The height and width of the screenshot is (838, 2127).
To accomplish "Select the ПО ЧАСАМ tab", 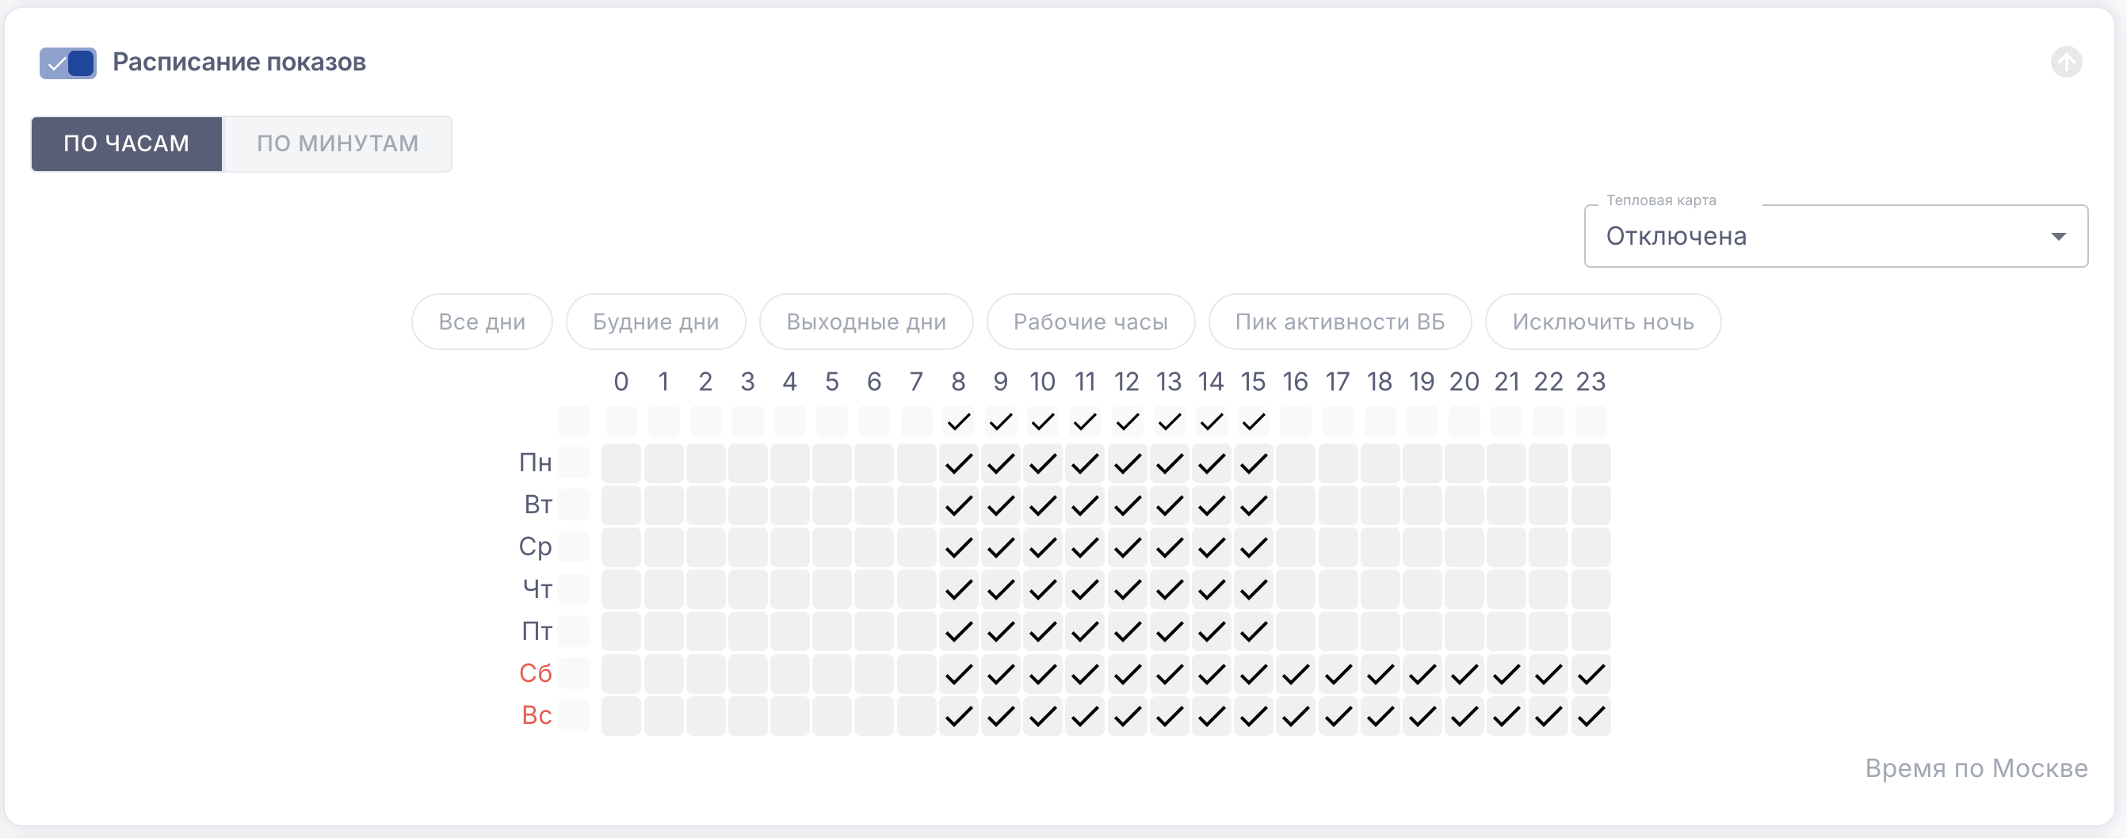I will coord(126,143).
